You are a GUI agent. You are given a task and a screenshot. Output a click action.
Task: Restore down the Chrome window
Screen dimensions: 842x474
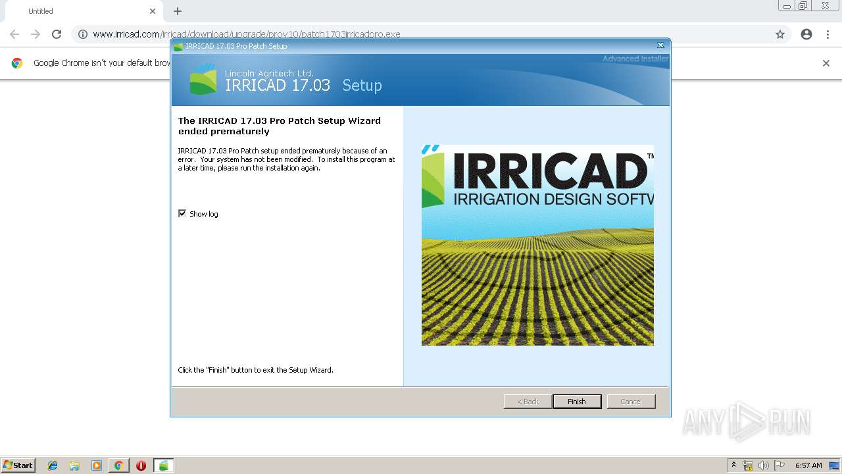pyautogui.click(x=803, y=6)
